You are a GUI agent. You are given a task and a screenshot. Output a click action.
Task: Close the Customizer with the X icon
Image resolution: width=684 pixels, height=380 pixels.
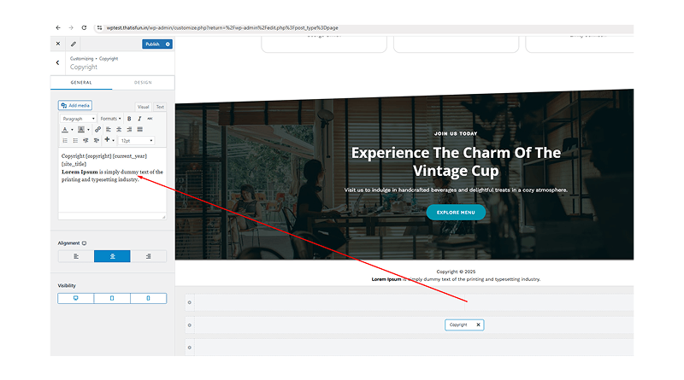click(58, 44)
